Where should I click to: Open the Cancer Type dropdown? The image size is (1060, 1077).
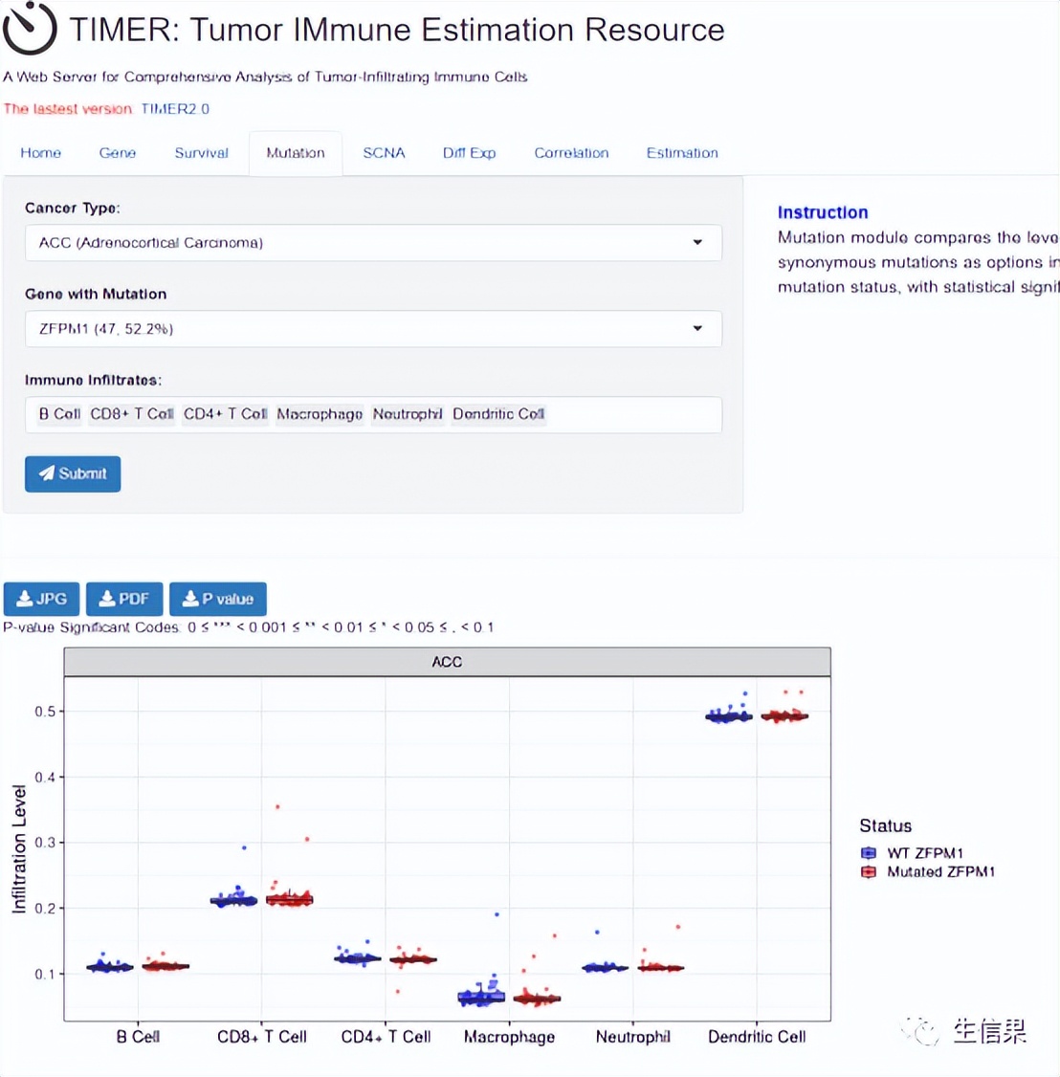point(697,243)
